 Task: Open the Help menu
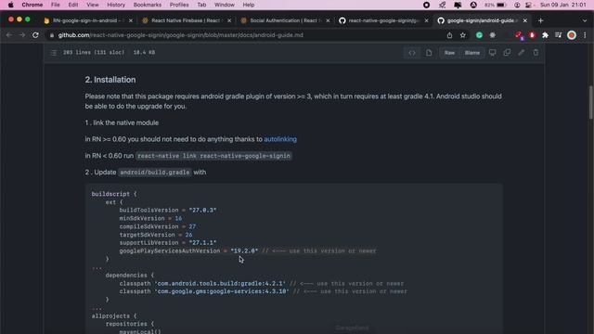pyautogui.click(x=249, y=5)
